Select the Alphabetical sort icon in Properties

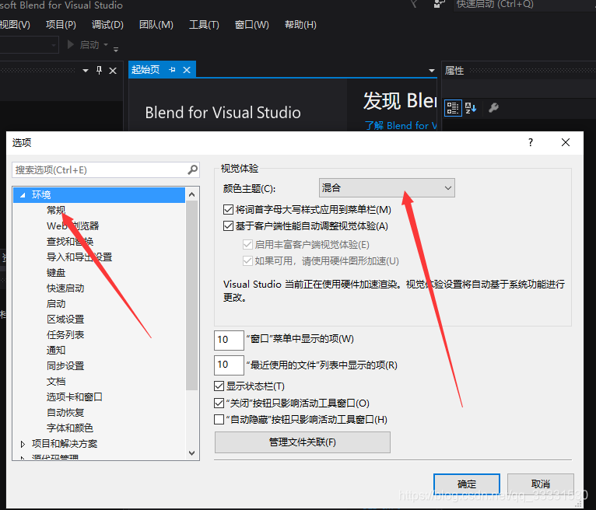pyautogui.click(x=471, y=108)
